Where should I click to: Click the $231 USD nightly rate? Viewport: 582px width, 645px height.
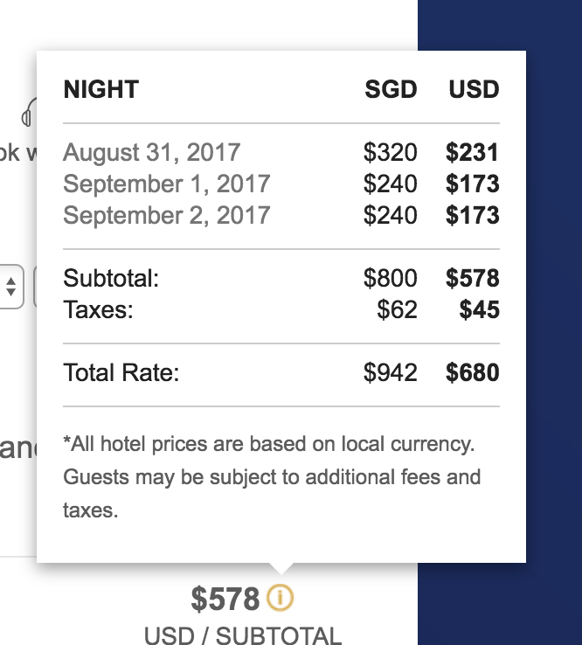pos(473,152)
